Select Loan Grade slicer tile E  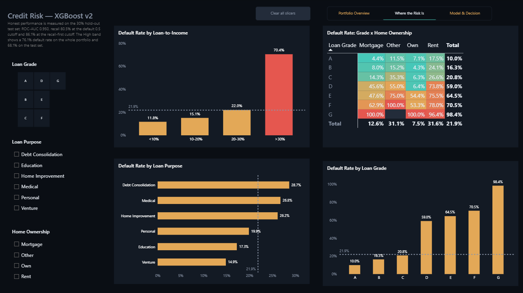[42, 100]
